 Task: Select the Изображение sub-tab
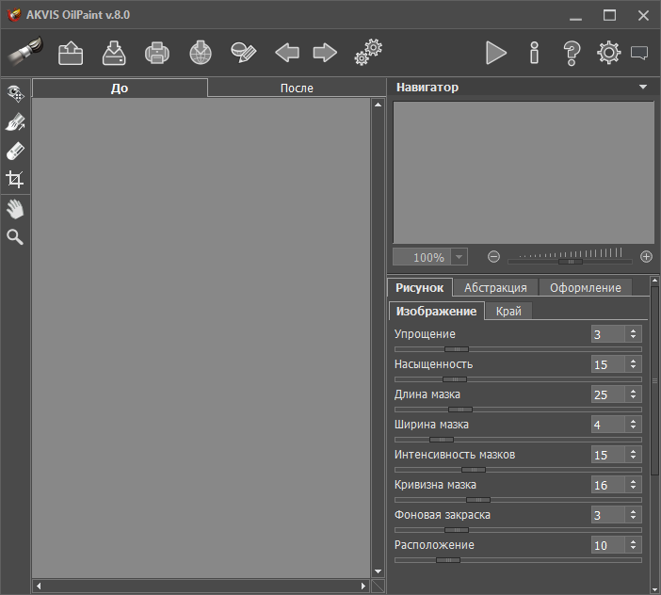[436, 311]
